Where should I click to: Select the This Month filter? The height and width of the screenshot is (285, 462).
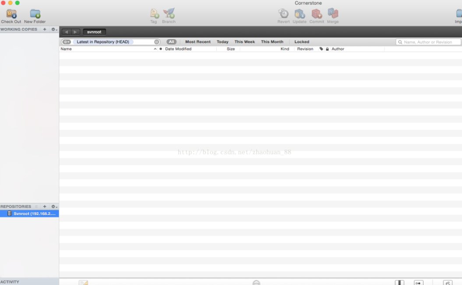point(272,42)
